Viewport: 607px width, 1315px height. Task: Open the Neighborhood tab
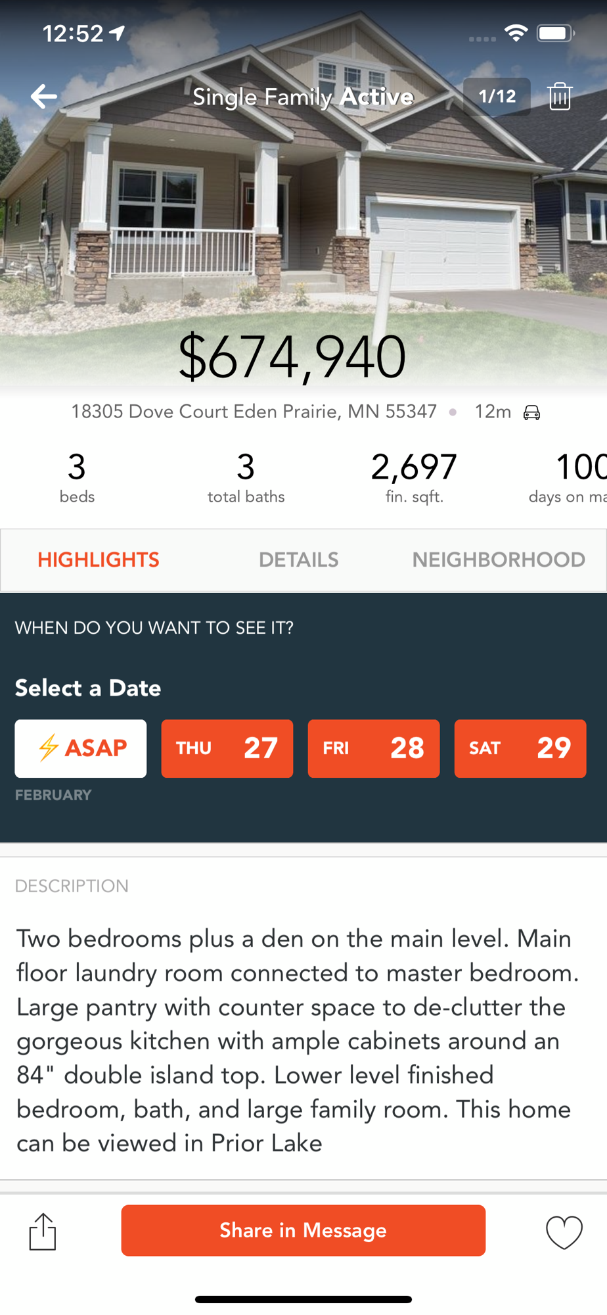499,560
